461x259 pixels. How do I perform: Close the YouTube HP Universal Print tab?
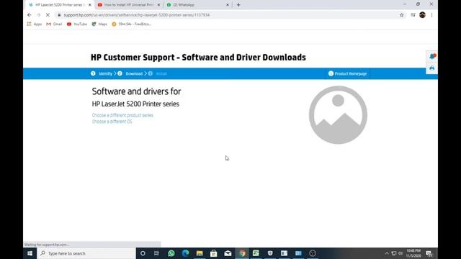click(x=158, y=5)
